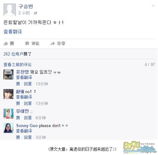Open Sonny Guo's profile name

pyautogui.click(x=27, y=125)
